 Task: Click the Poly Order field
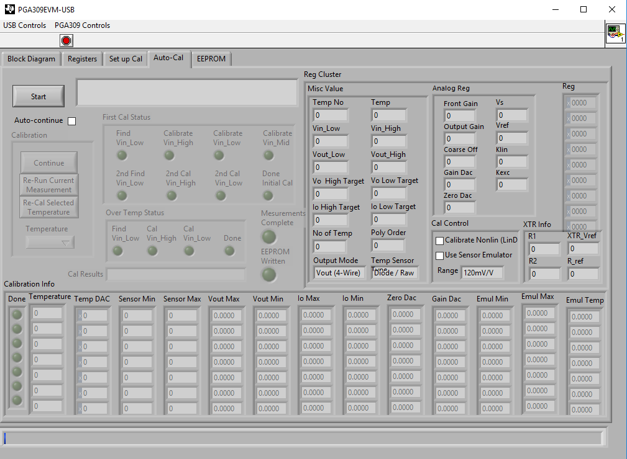click(x=388, y=246)
